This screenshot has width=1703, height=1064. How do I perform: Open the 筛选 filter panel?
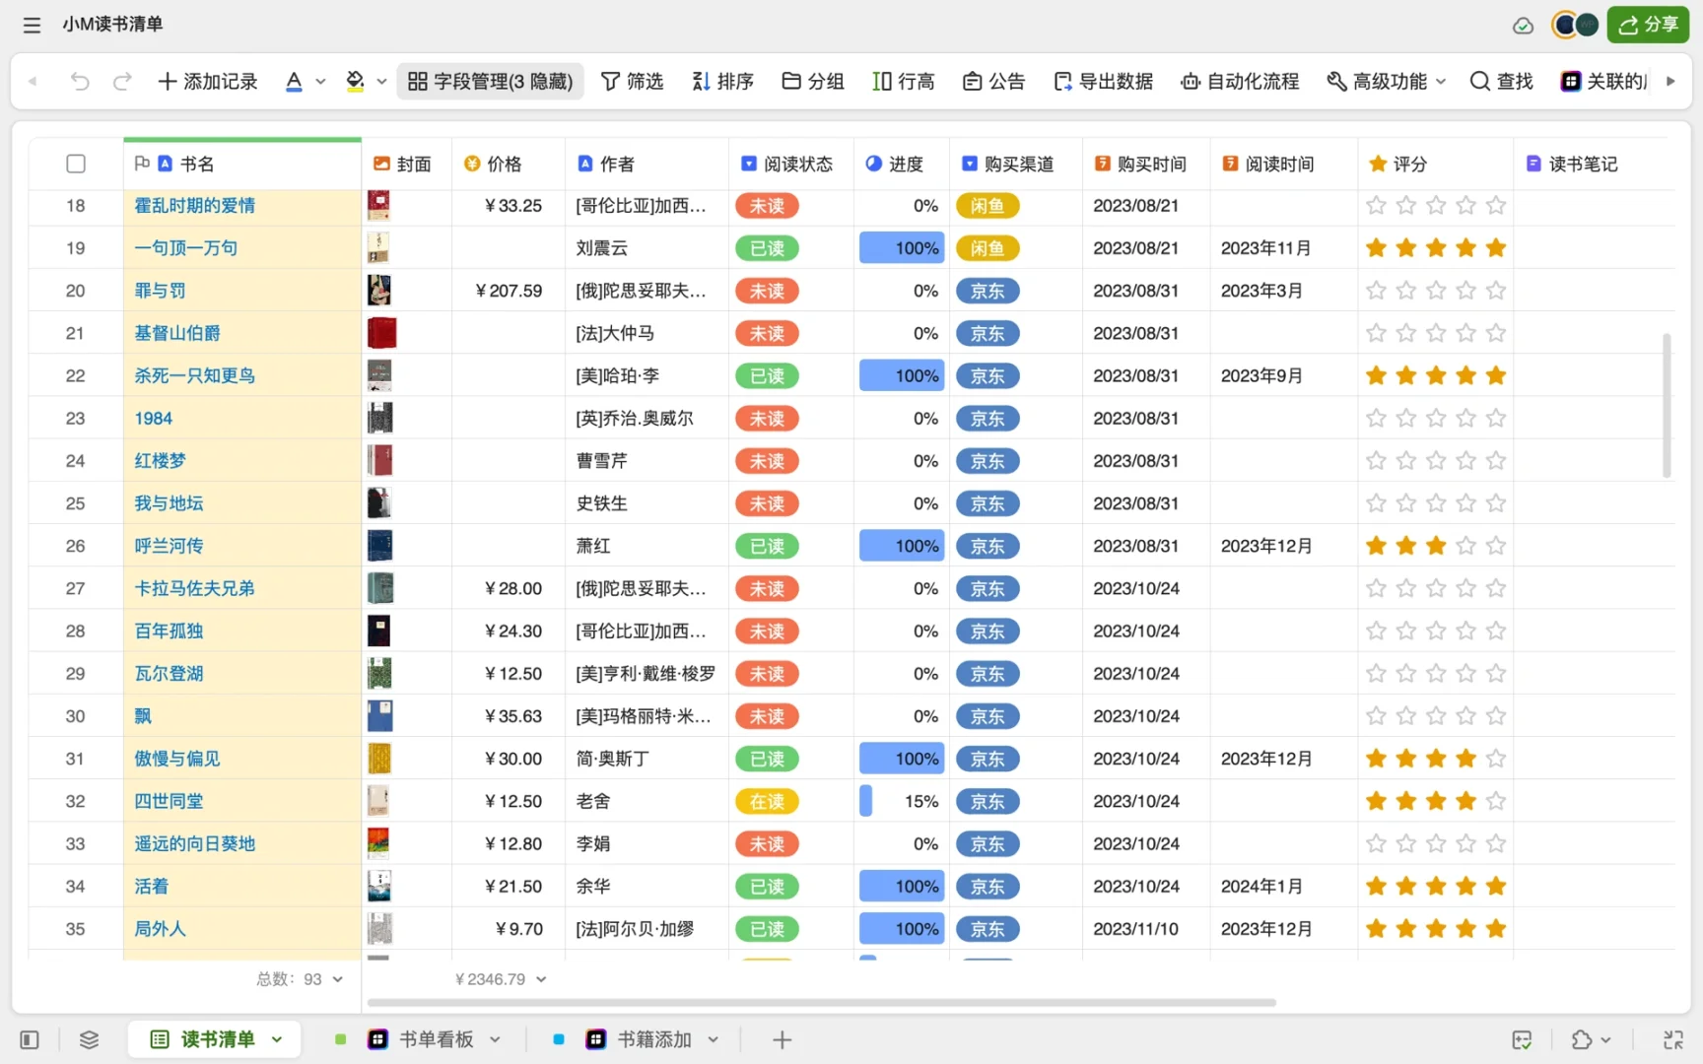[x=632, y=81]
